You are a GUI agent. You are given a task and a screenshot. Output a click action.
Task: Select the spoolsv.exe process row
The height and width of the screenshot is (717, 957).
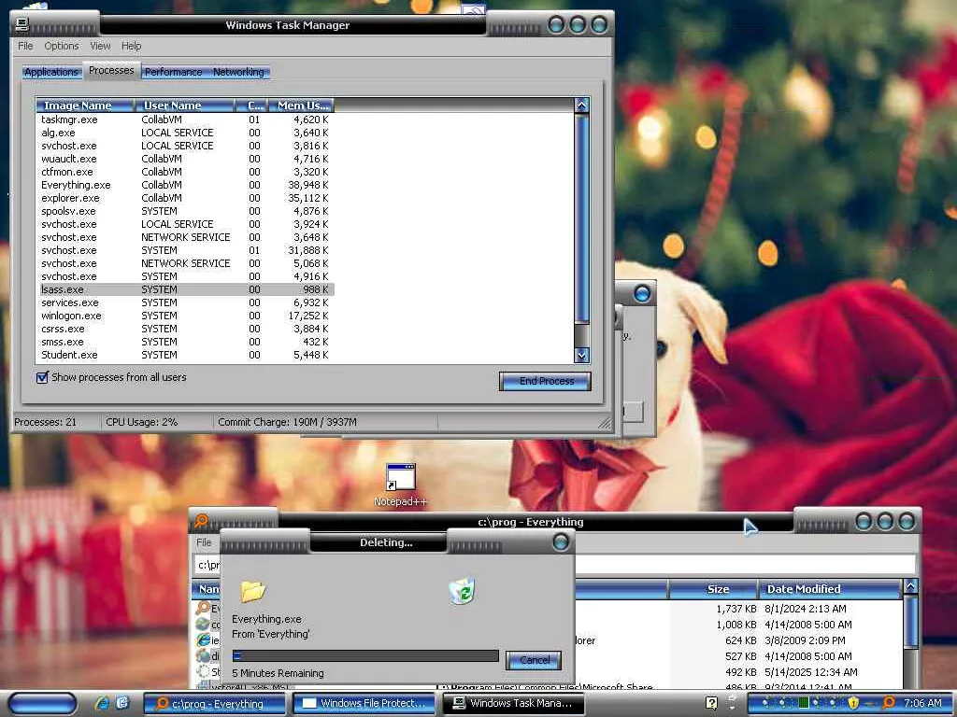click(185, 211)
